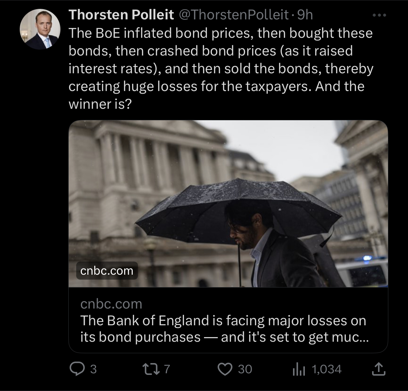Click the share upload arrow icon

click(x=378, y=369)
